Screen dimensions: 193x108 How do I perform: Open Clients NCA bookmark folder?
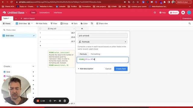(8, 7)
